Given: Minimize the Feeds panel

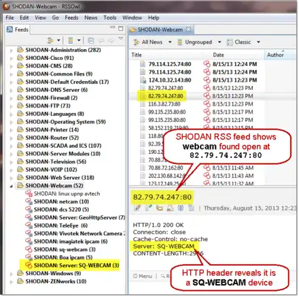Looking at the screenshot, I should point(113,27).
